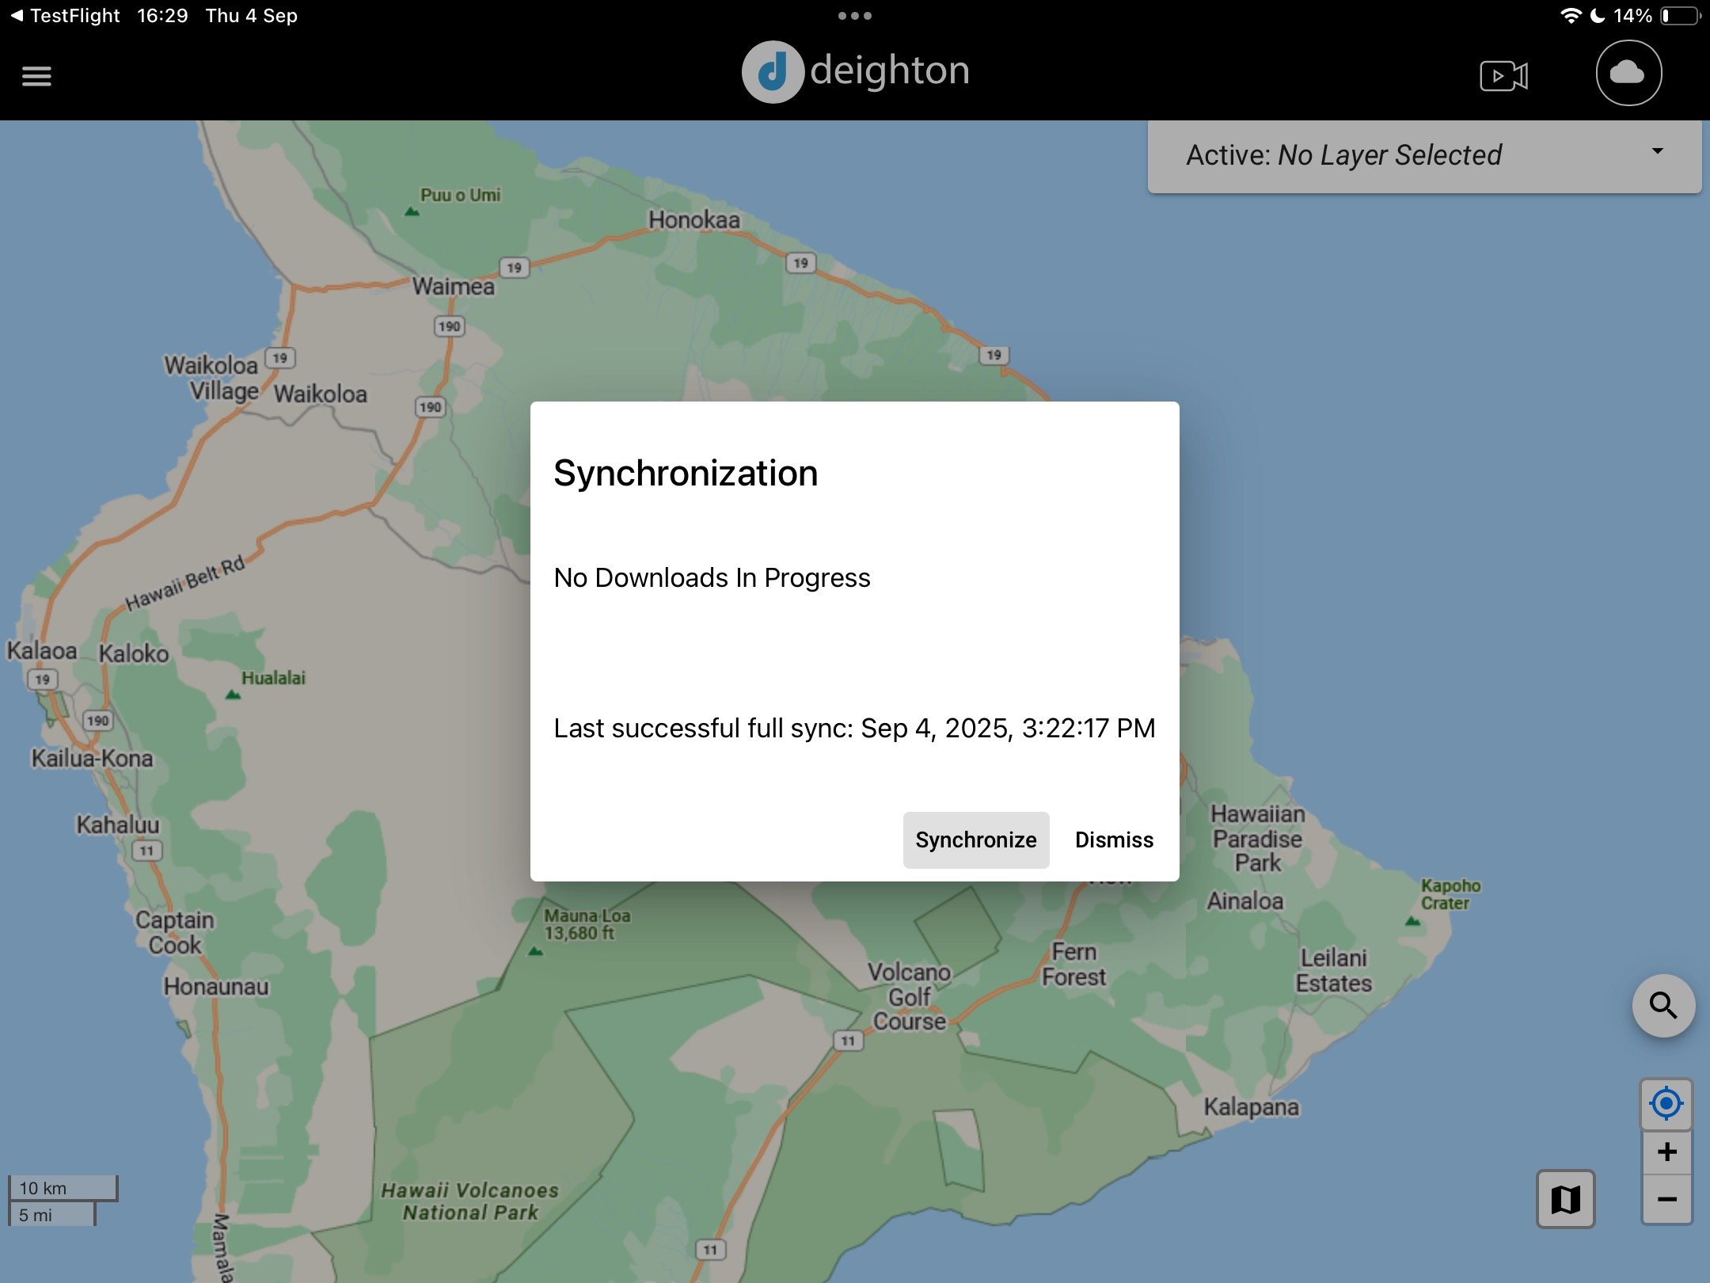The image size is (1710, 1283).
Task: Open the map search magnifier
Action: click(x=1662, y=1005)
